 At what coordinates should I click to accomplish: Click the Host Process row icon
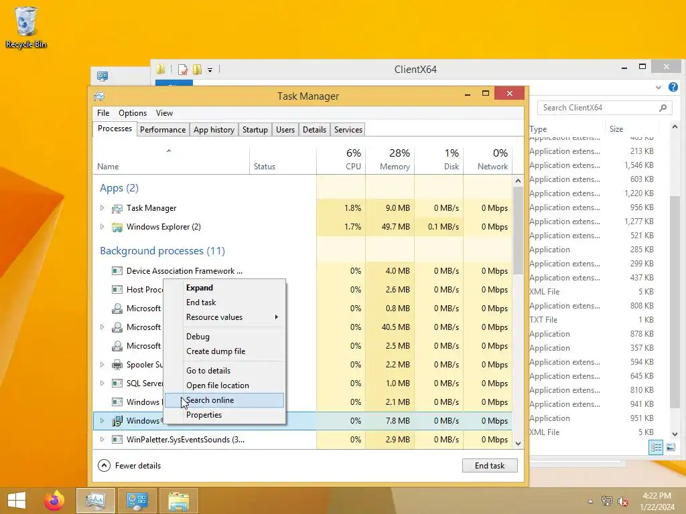(117, 290)
